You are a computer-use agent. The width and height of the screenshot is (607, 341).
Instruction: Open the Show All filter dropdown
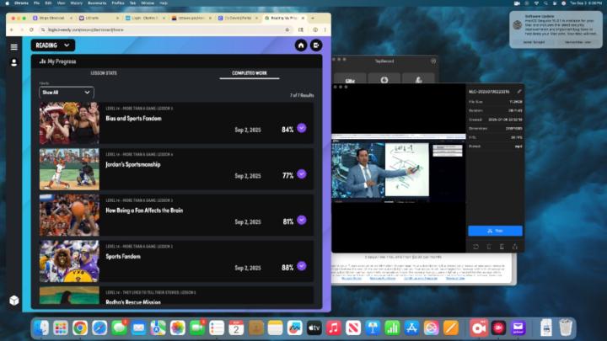coord(66,92)
